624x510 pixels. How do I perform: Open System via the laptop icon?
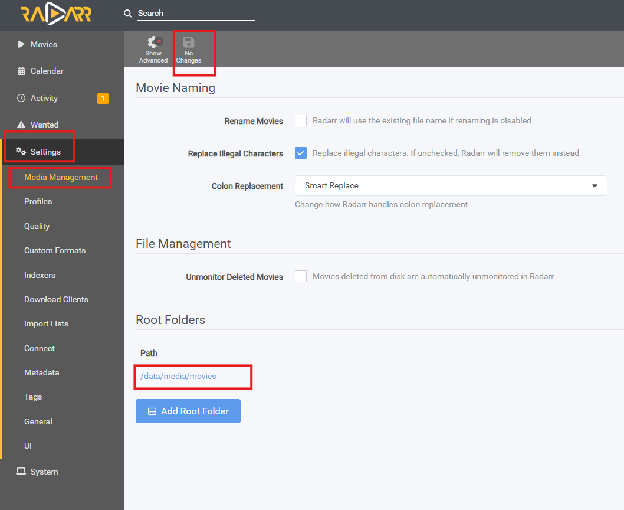coord(21,472)
